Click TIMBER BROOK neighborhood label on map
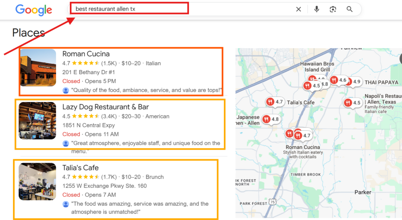 pyautogui.click(x=305, y=175)
